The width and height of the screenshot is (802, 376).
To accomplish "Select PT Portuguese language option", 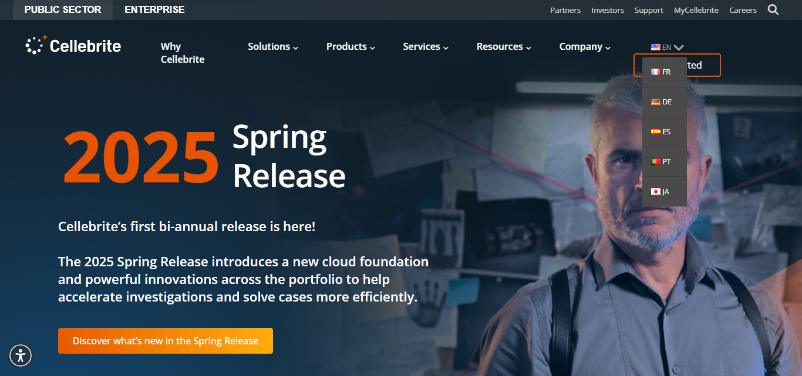I will tap(665, 162).
